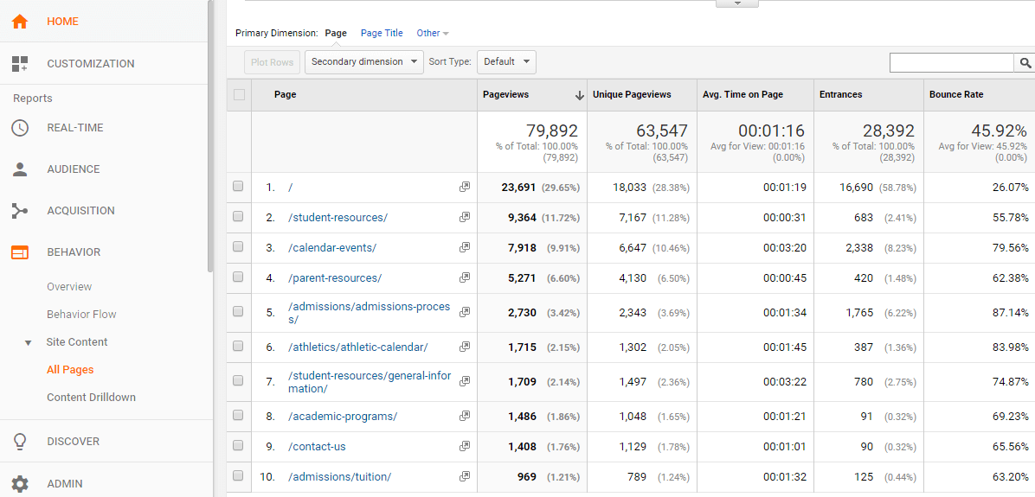Switch primary dimension to Page Title
Screen dimensions: 1035x497
coord(382,33)
